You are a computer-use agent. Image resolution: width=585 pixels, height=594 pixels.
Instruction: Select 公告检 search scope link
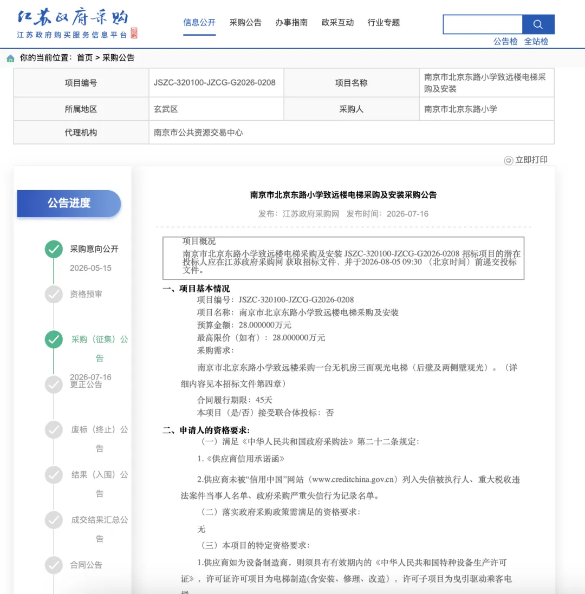coord(505,42)
